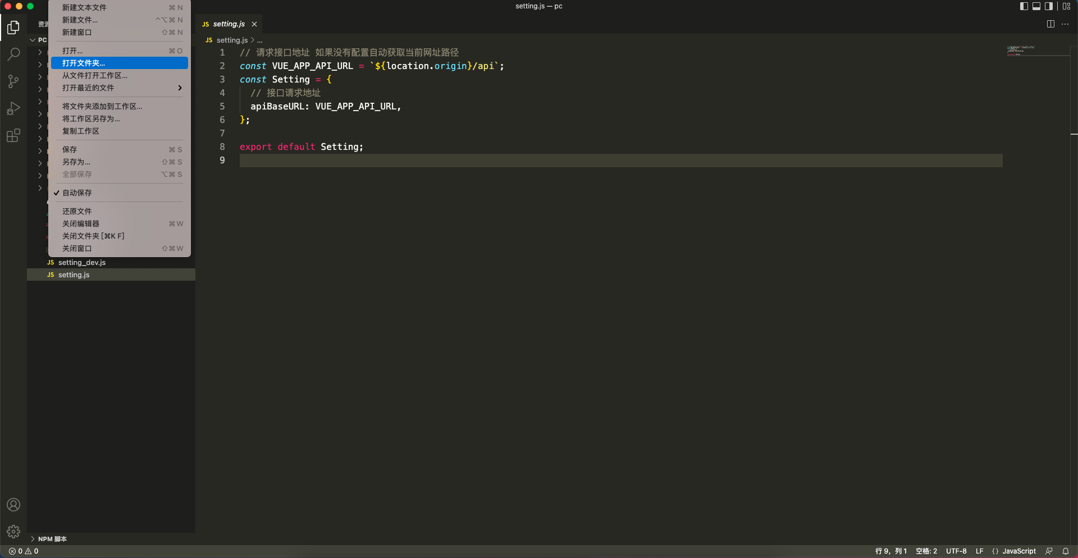1078x558 pixels.
Task: Click LF end of line selector
Action: click(x=979, y=551)
